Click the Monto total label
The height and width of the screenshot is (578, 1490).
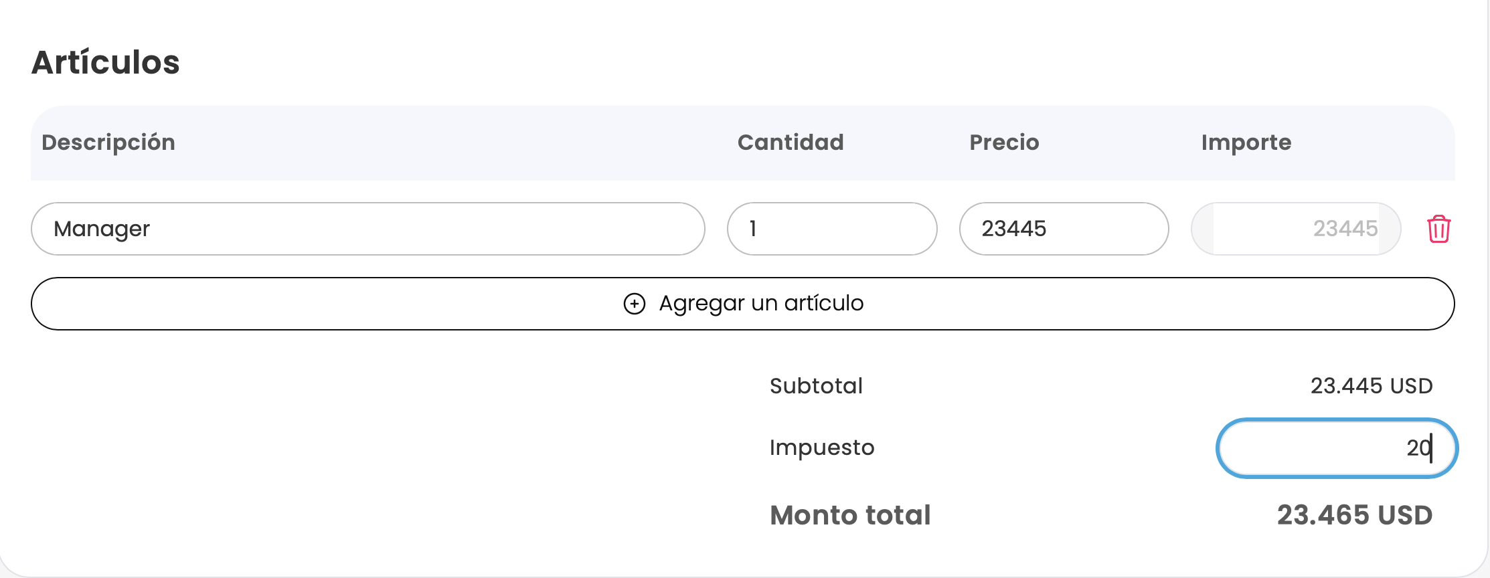point(850,515)
